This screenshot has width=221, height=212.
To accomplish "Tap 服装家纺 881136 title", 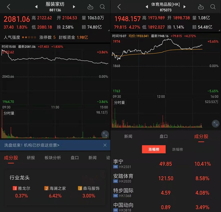I will (55, 7).
